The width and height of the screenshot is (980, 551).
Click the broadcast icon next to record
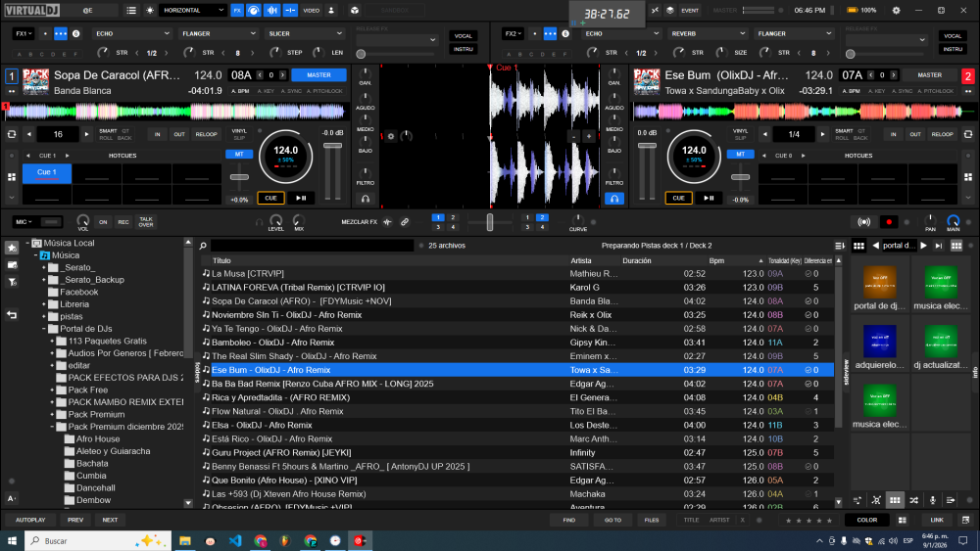tap(863, 222)
